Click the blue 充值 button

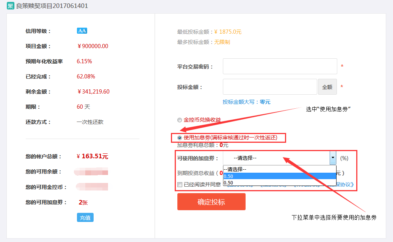[x=85, y=217]
